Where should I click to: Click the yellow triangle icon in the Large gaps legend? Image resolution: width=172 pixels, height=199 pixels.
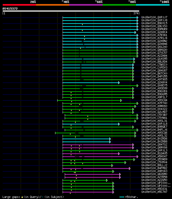tap(22, 197)
